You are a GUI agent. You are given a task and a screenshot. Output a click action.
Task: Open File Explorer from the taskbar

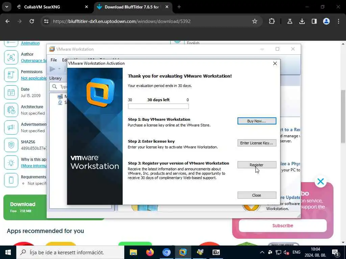tap(133, 252)
